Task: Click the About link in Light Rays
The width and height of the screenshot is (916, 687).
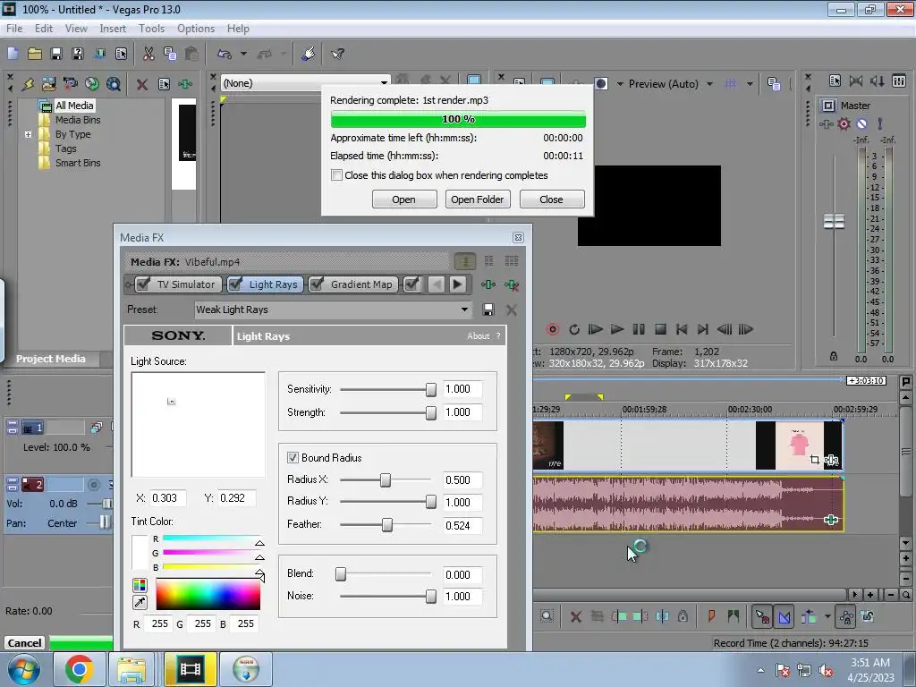Action: tap(478, 336)
